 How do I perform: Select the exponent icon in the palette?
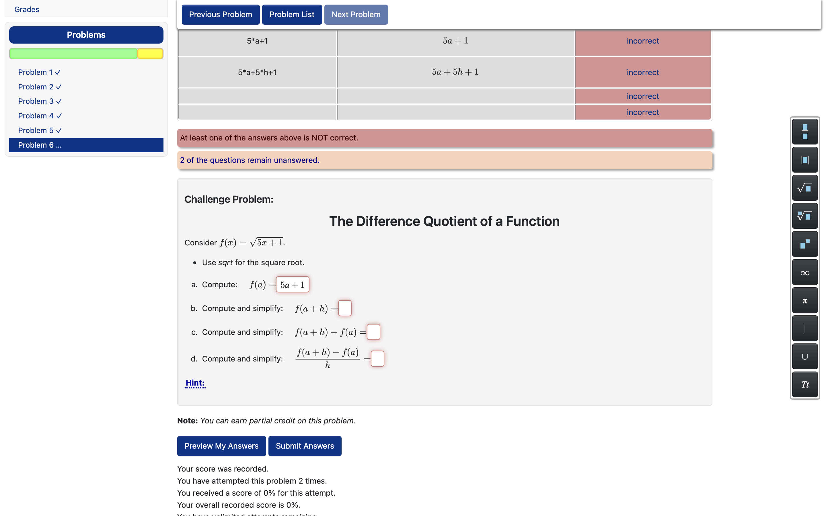pyautogui.click(x=804, y=244)
